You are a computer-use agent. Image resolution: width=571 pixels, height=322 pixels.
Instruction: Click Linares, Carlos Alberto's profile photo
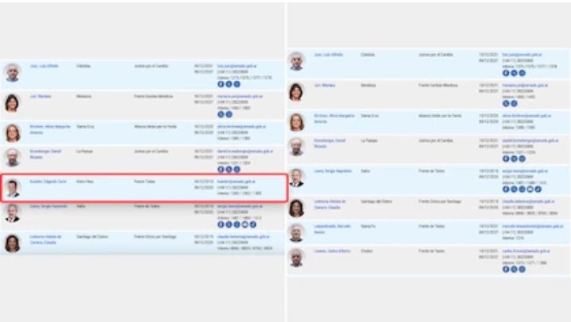(x=296, y=258)
